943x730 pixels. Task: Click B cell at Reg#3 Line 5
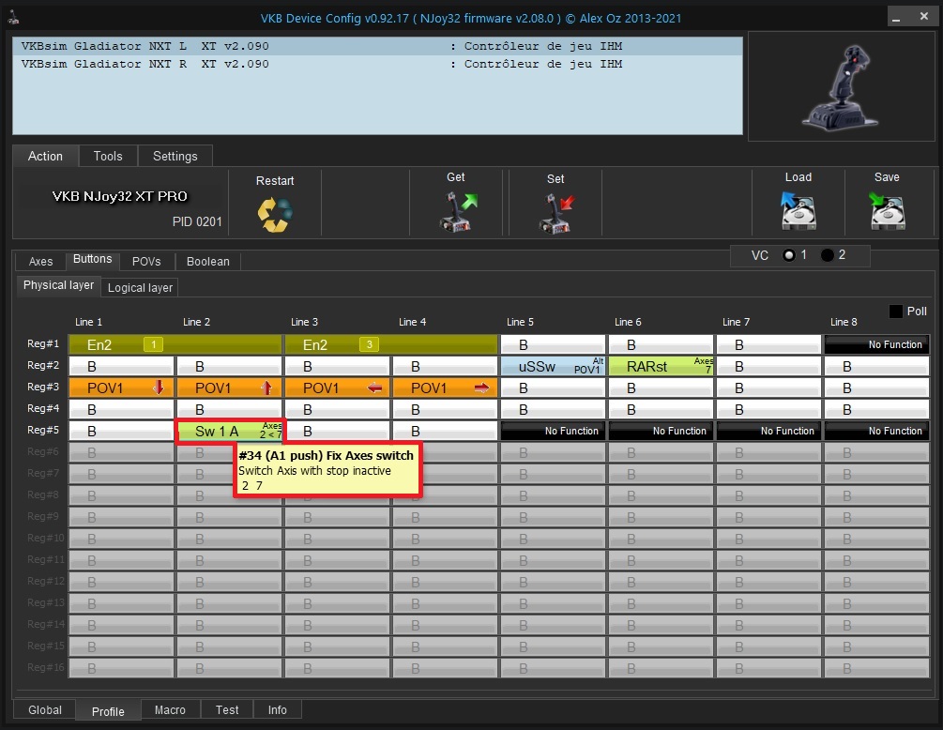553,388
